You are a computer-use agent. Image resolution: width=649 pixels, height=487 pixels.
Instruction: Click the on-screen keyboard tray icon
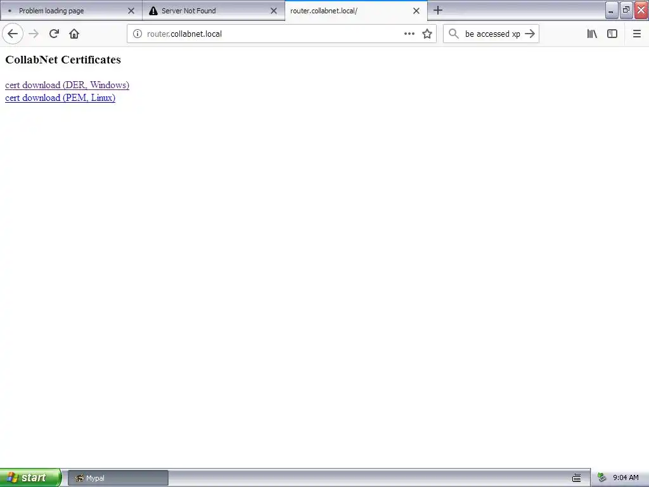pos(577,478)
